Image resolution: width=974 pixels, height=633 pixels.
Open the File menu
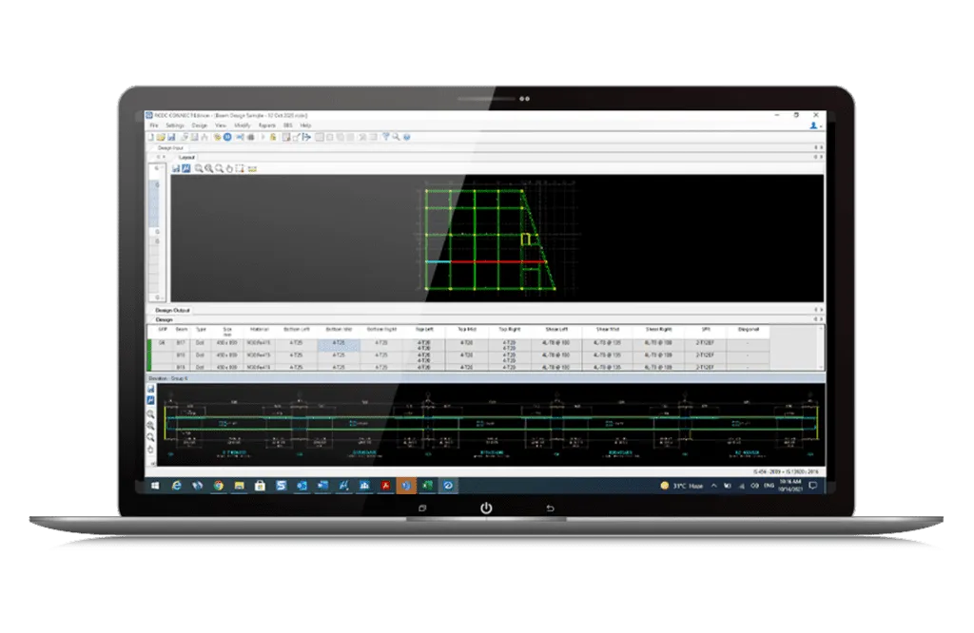[x=153, y=125]
